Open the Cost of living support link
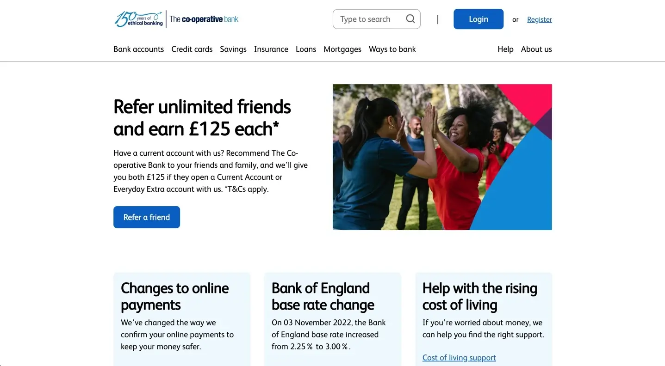Screen dimensions: 665x366 click(459, 358)
